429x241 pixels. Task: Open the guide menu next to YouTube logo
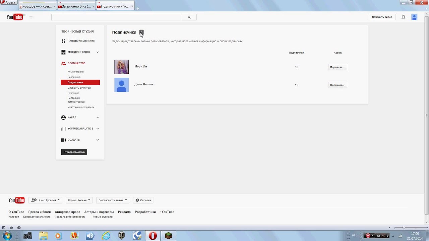(x=32, y=17)
